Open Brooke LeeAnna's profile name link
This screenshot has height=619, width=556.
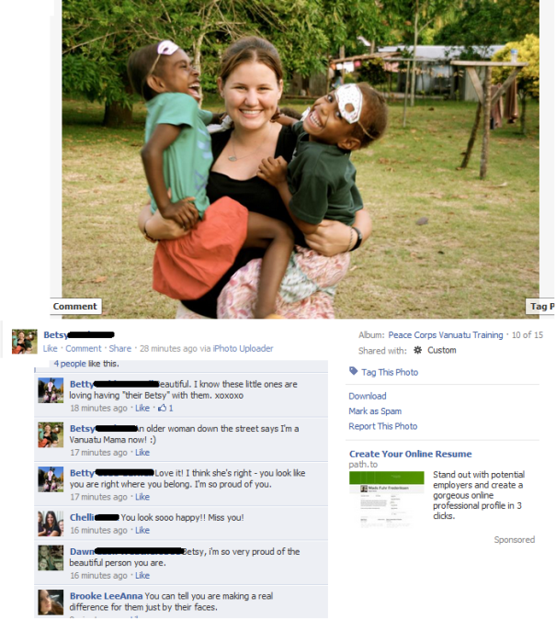pyautogui.click(x=106, y=596)
